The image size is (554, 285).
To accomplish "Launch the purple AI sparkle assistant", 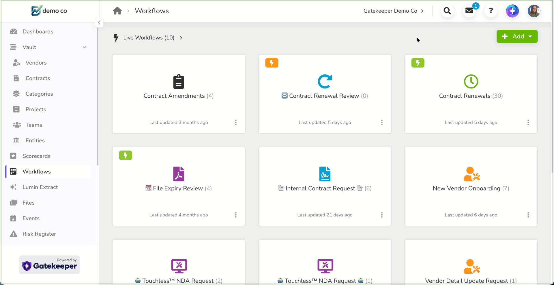I will coord(512,11).
